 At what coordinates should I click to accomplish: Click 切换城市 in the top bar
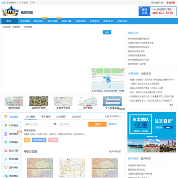[12, 2]
